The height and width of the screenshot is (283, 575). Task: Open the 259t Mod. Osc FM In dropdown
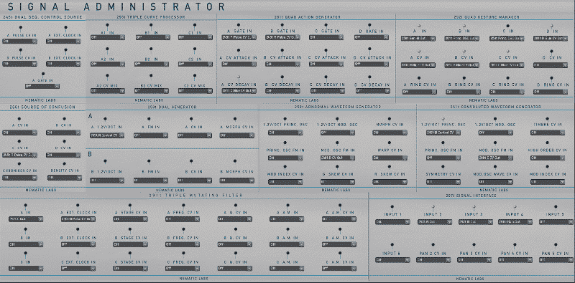pyautogui.click(x=337, y=158)
